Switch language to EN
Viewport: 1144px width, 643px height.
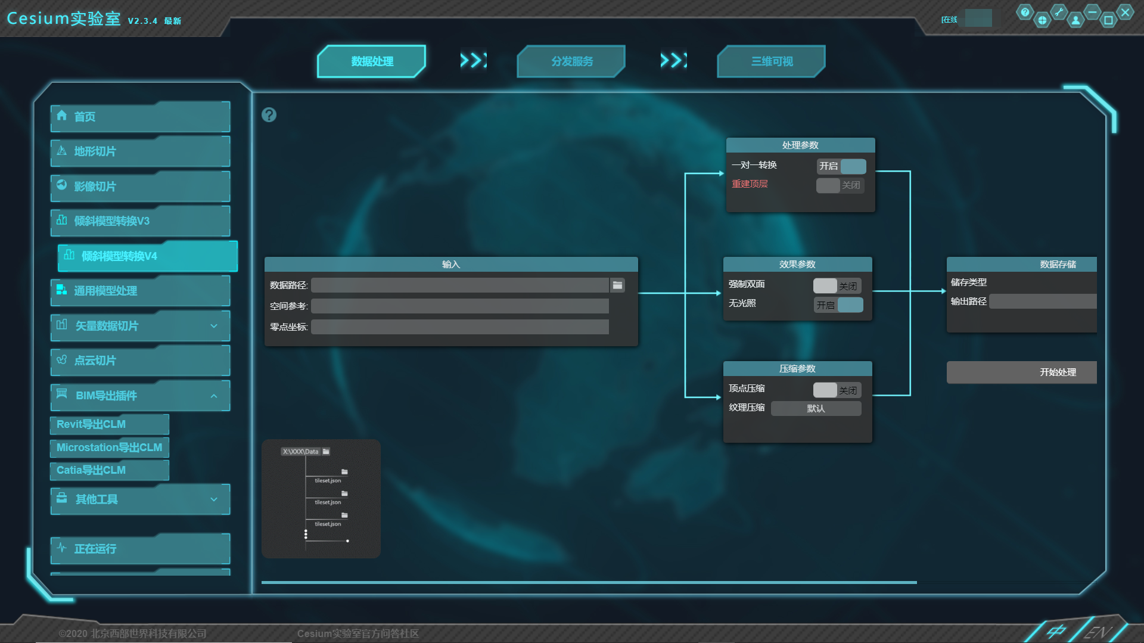point(1098,632)
